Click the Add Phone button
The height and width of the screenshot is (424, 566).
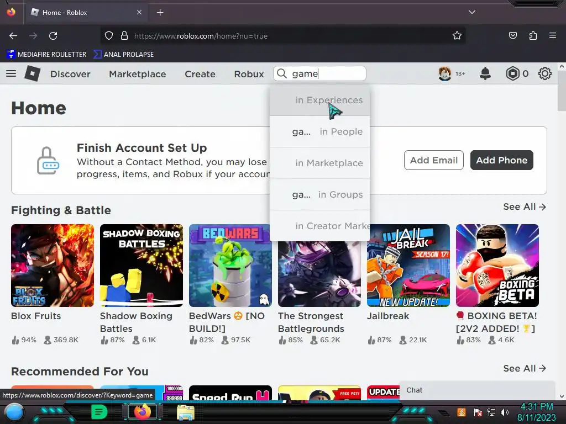tap(502, 160)
